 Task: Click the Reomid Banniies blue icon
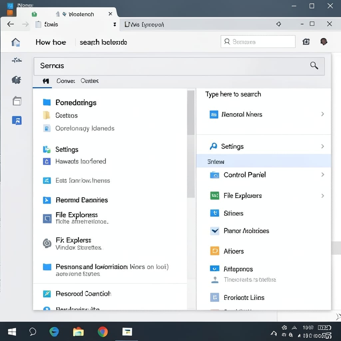pyautogui.click(x=47, y=200)
